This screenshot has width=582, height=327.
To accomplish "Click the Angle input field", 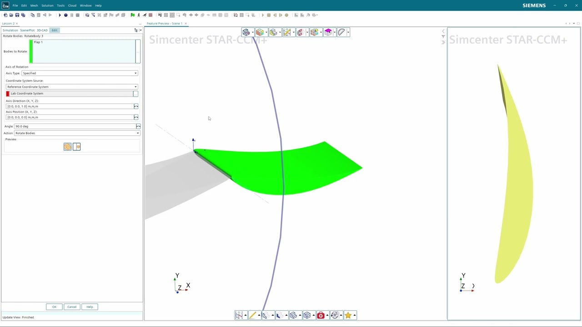I will coord(75,126).
